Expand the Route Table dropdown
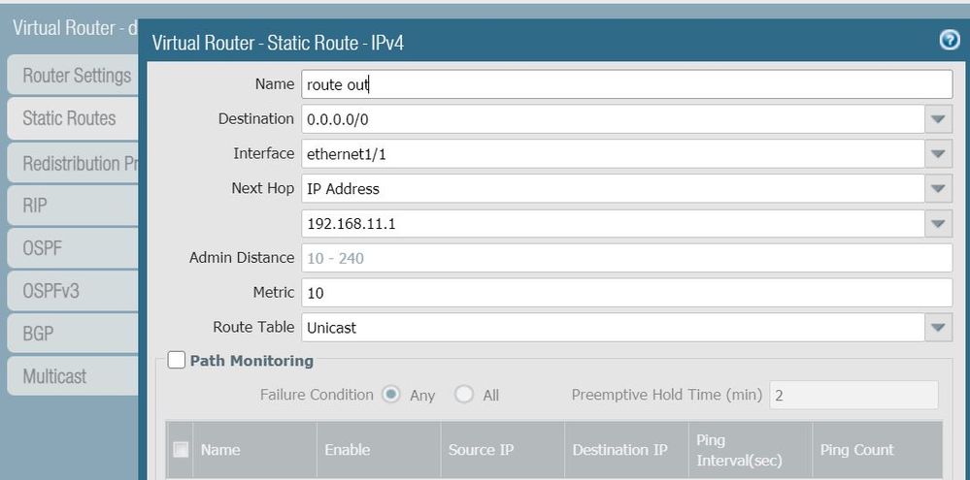970x480 pixels. [x=937, y=328]
